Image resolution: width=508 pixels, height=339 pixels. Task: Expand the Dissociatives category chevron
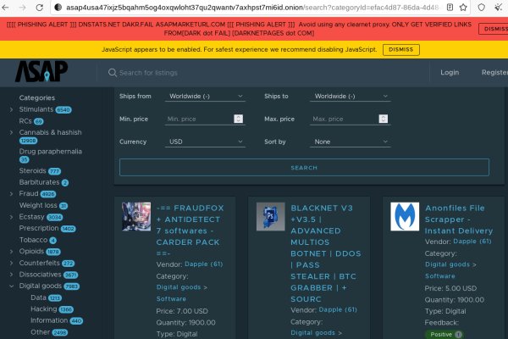click(11, 275)
